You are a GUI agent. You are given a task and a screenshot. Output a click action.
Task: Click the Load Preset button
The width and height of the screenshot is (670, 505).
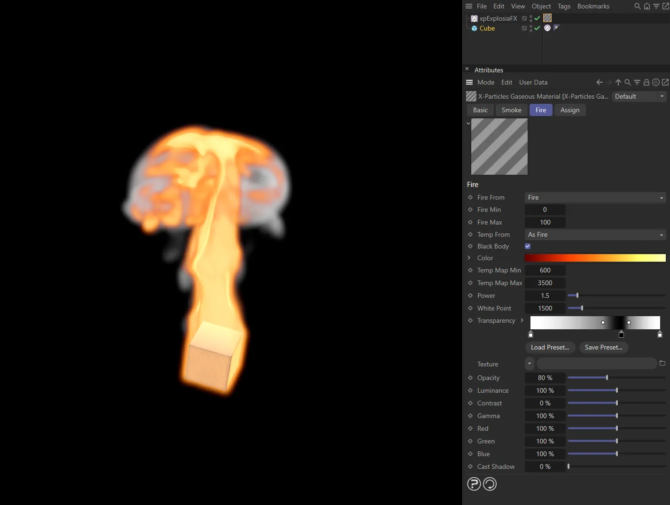point(550,347)
